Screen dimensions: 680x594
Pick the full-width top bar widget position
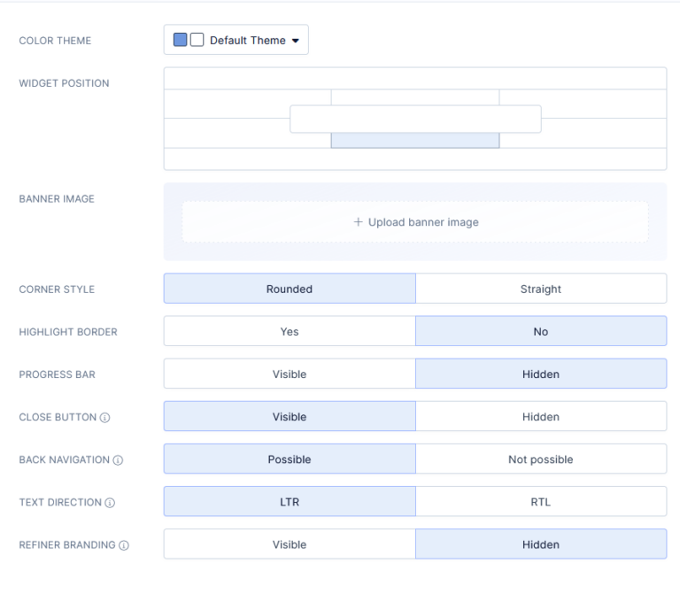(414, 78)
